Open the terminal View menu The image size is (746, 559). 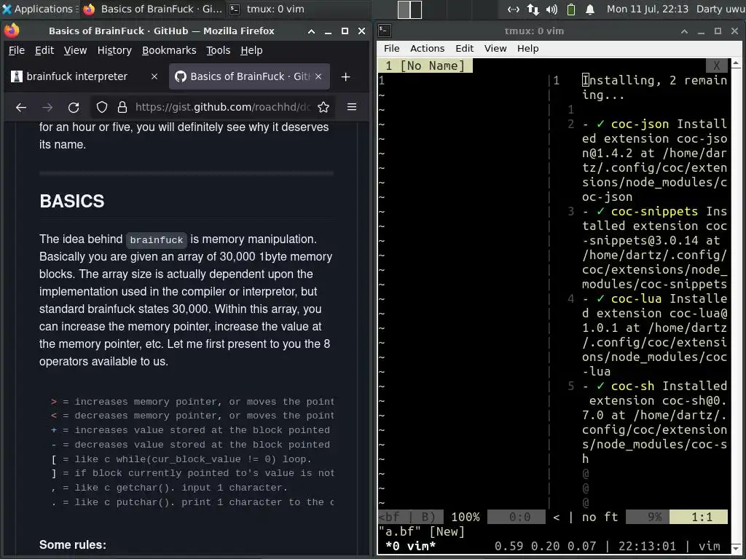point(495,49)
